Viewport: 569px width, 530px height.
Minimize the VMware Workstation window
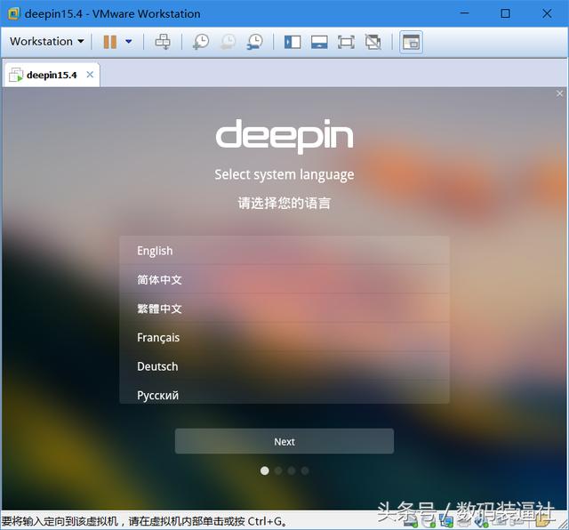pos(464,13)
